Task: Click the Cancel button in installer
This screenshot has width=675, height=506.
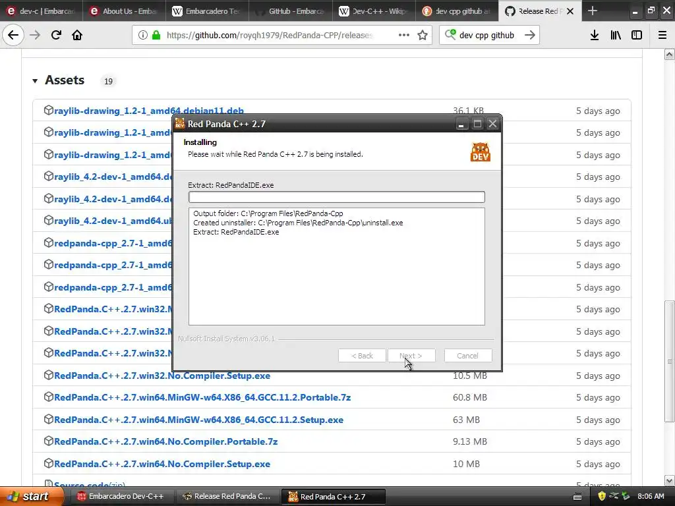Action: coord(468,355)
